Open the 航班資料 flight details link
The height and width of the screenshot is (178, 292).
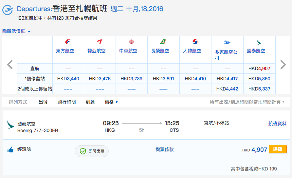coord(277,124)
